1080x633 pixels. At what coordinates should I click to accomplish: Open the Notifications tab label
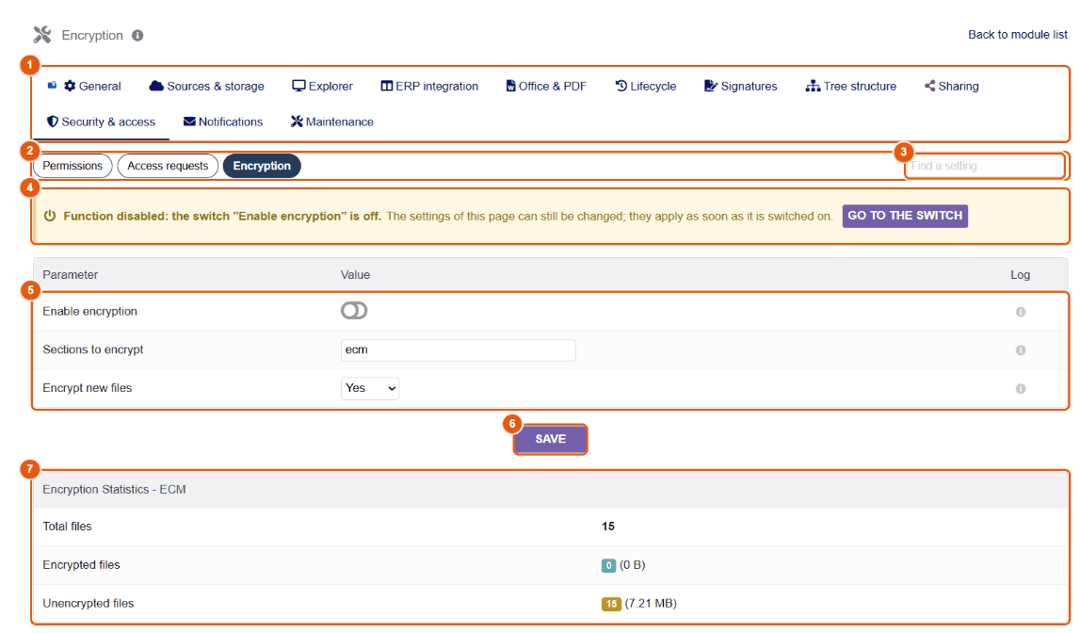point(231,122)
